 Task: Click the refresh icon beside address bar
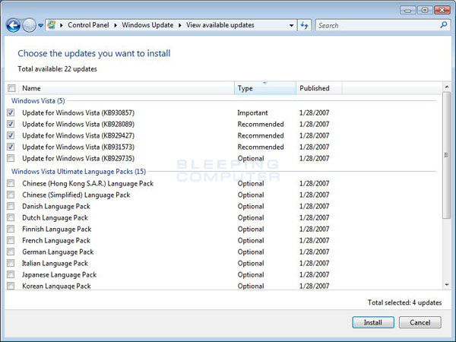[x=305, y=25]
